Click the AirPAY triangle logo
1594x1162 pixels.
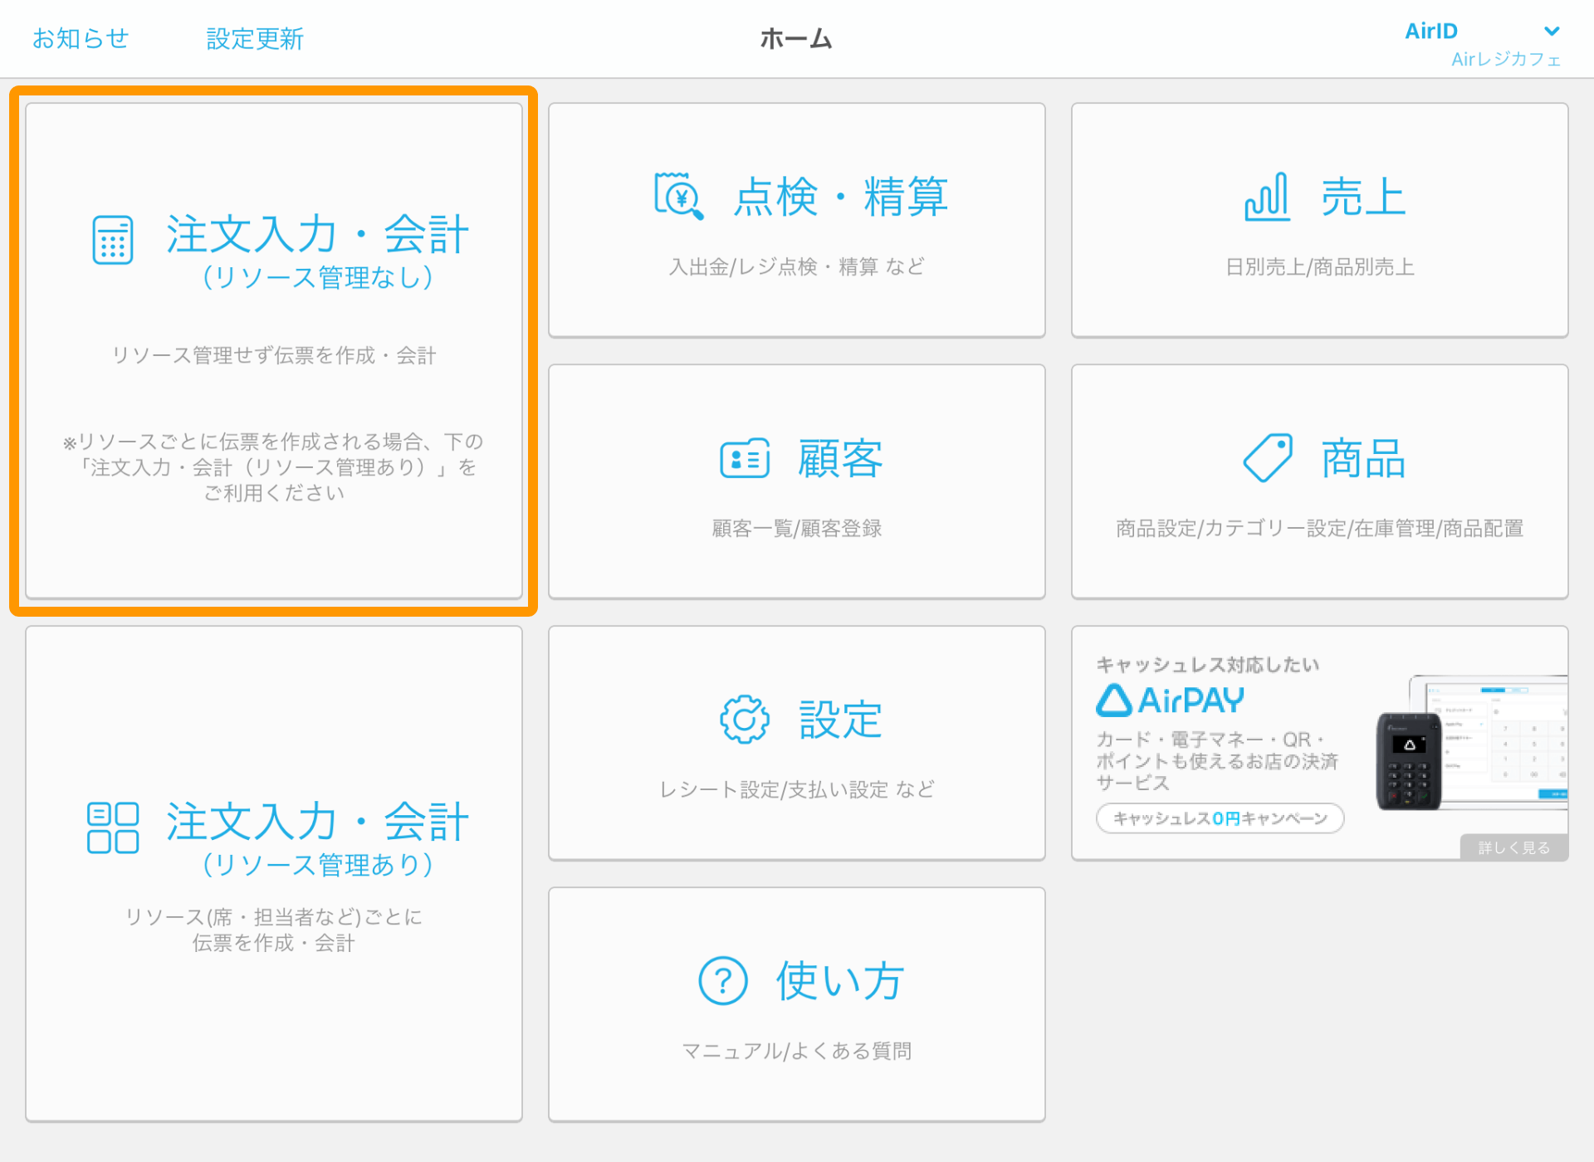[1113, 700]
